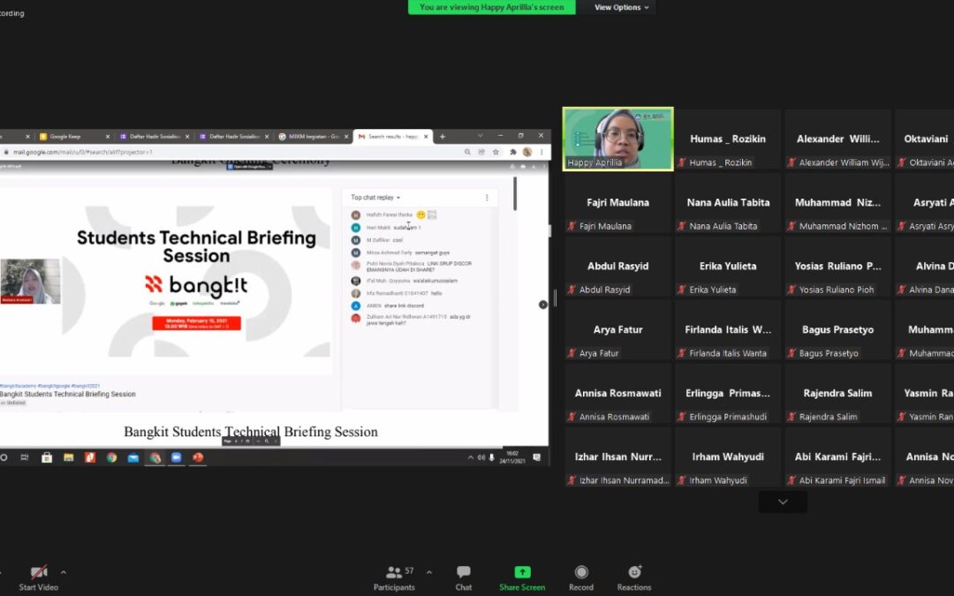The height and width of the screenshot is (596, 954).
Task: Open the Reactions menu
Action: pyautogui.click(x=634, y=578)
